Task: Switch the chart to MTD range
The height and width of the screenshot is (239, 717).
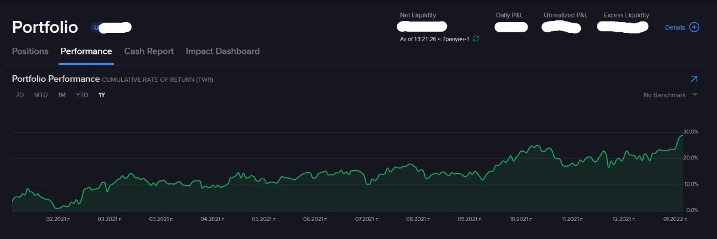Action: tap(41, 95)
